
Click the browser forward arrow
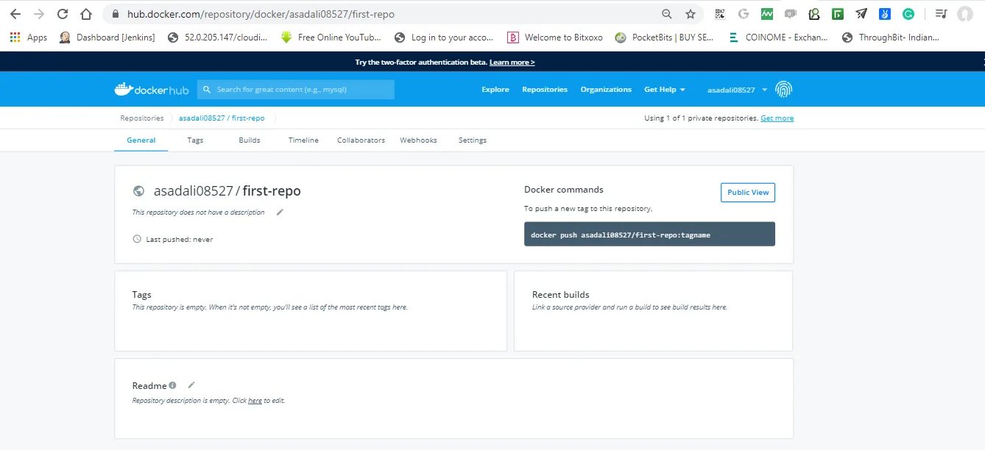tap(39, 14)
